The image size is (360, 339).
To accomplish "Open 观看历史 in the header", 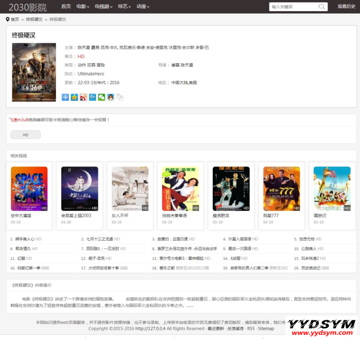I will [x=346, y=6].
